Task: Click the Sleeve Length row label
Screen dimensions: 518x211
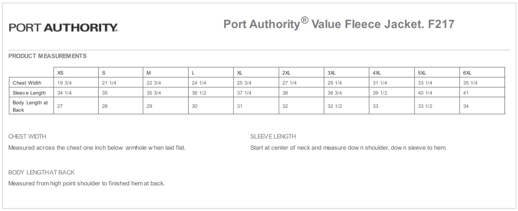Action: (29, 93)
